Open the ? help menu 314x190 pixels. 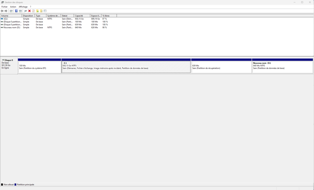pos(30,7)
